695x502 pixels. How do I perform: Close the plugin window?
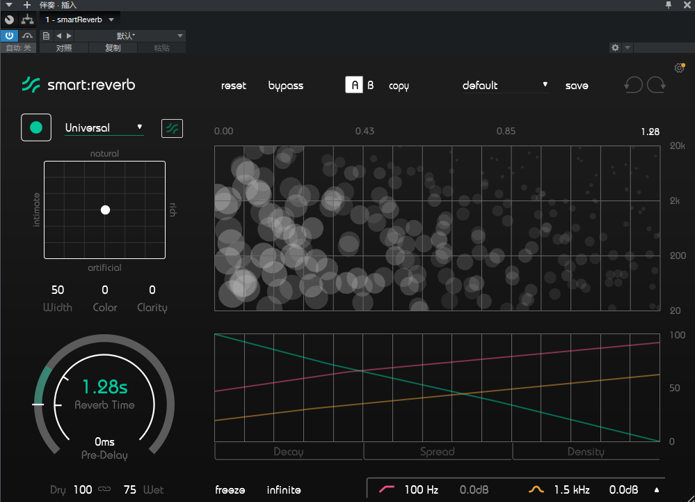pyautogui.click(x=687, y=5)
